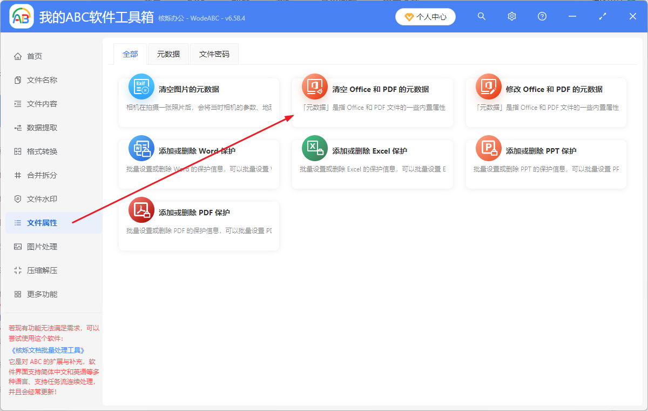The width and height of the screenshot is (648, 411).
Task: Open the settings gear icon
Action: click(511, 16)
